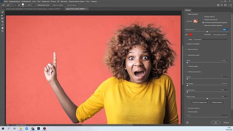233x131 pixels.
Task: Collapse the Global Refinements section
Action: 186,72
